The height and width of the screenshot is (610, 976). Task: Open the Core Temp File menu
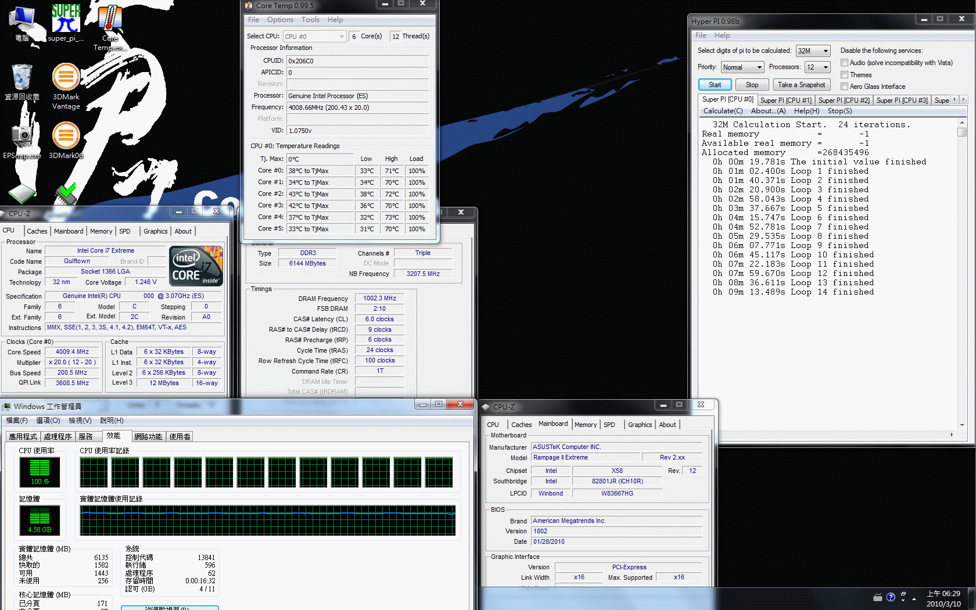pyautogui.click(x=253, y=20)
